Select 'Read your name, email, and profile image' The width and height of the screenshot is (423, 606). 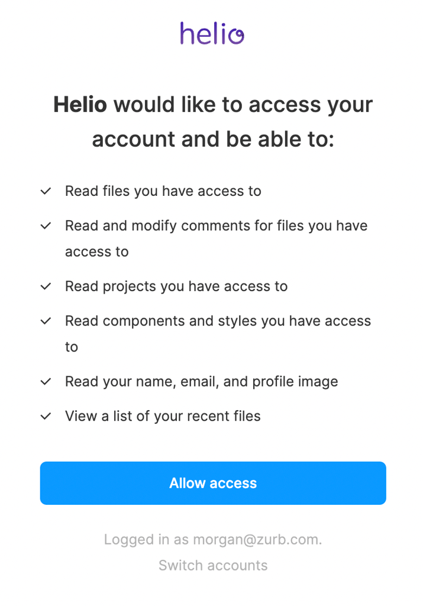pyautogui.click(x=201, y=382)
